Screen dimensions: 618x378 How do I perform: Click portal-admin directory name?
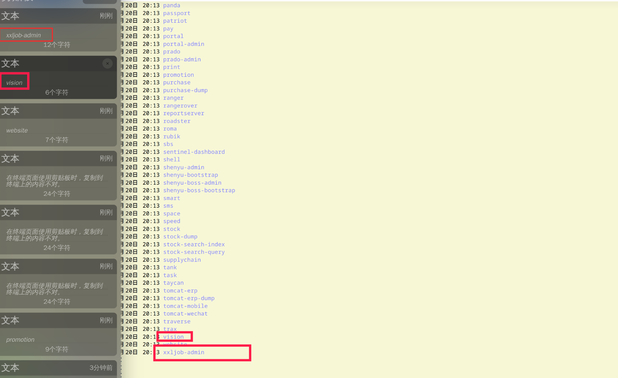pyautogui.click(x=184, y=44)
